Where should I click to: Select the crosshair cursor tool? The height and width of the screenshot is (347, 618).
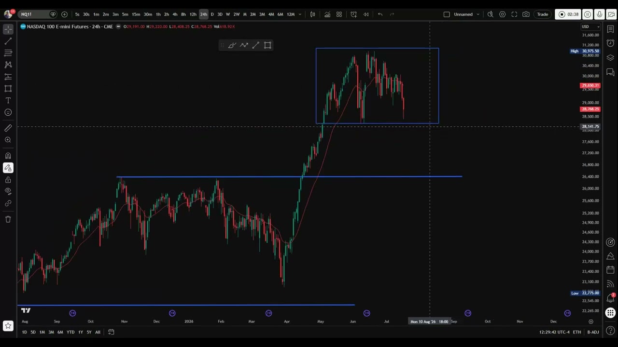pos(8,29)
